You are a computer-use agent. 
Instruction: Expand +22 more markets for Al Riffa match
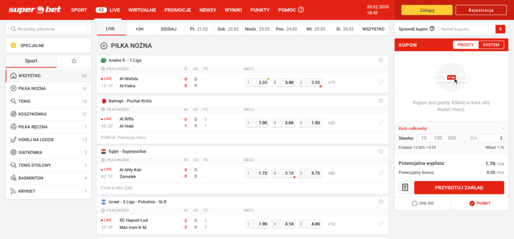(331, 123)
